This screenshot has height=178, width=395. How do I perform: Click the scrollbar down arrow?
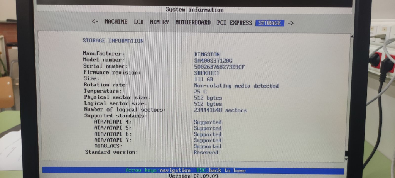[346, 159]
